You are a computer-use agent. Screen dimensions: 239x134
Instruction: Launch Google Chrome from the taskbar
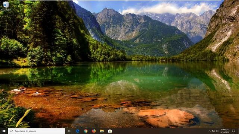86,131
